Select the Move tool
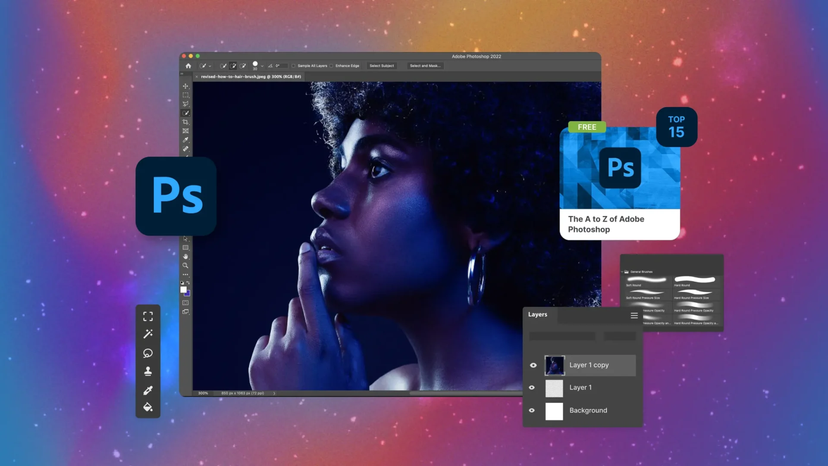Image resolution: width=828 pixels, height=466 pixels. 186,86
